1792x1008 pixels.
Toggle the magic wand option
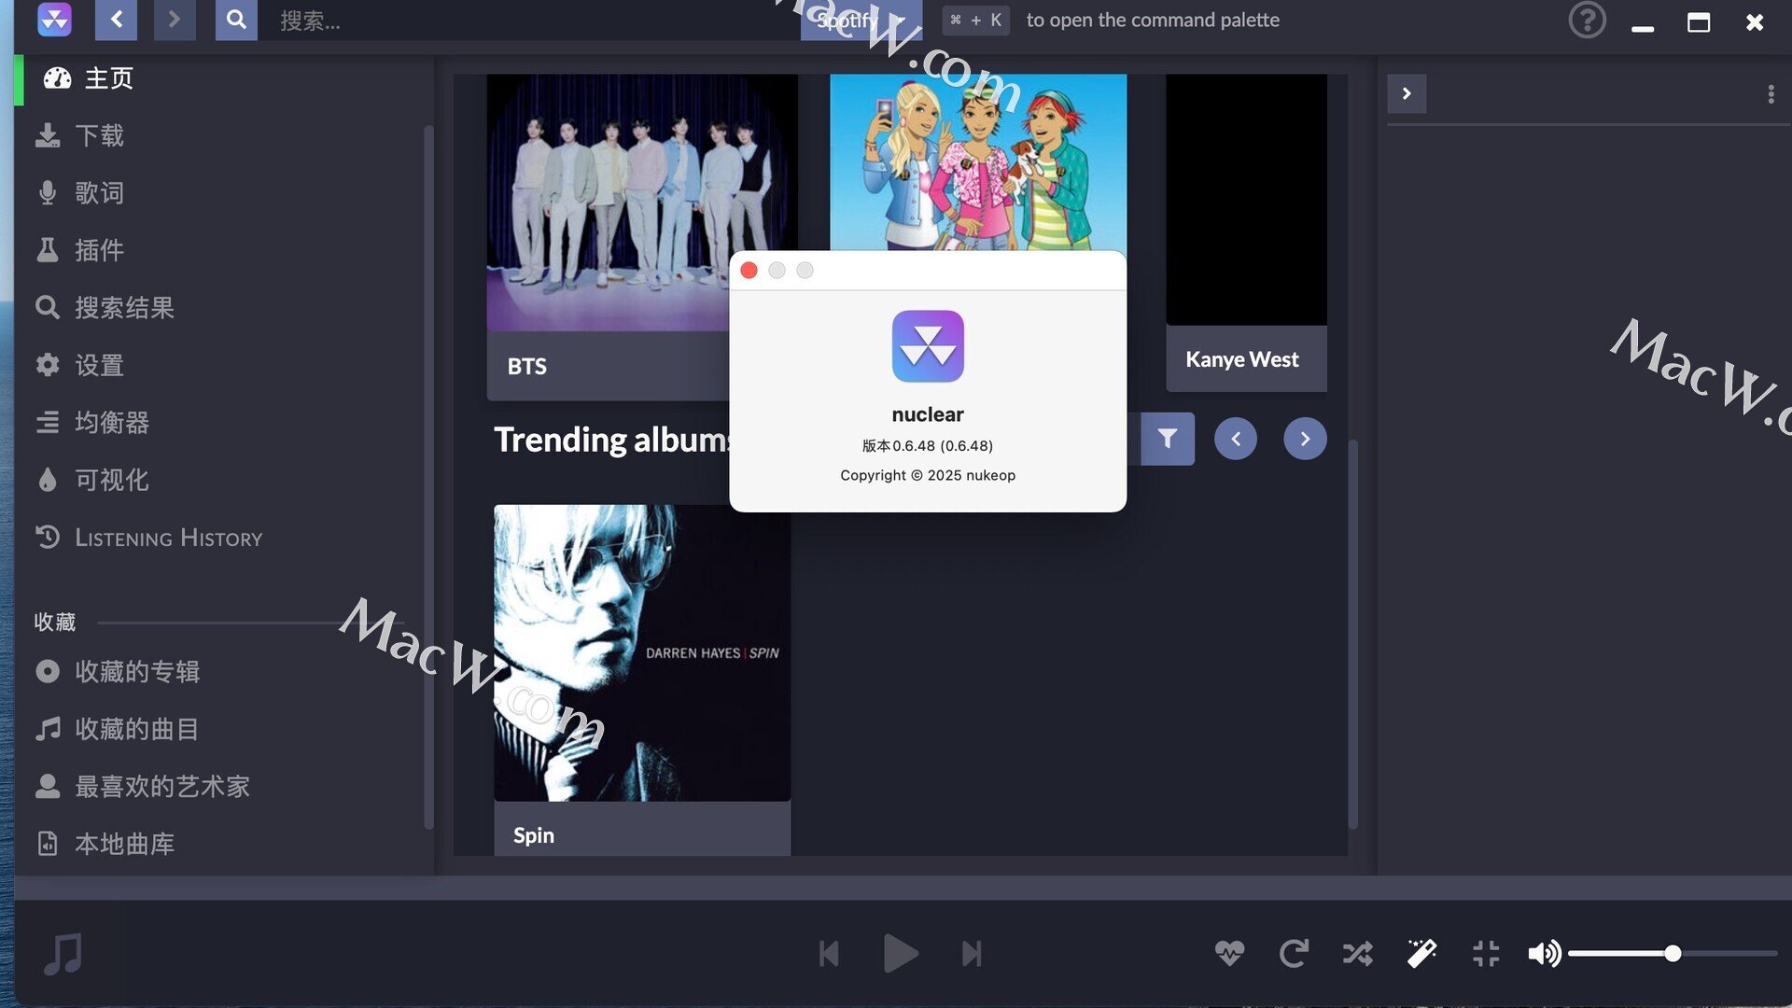point(1421,954)
